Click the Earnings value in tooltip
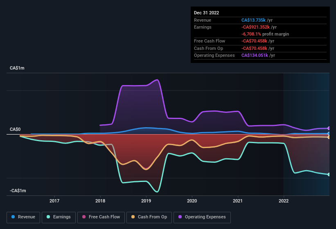 click(255, 27)
